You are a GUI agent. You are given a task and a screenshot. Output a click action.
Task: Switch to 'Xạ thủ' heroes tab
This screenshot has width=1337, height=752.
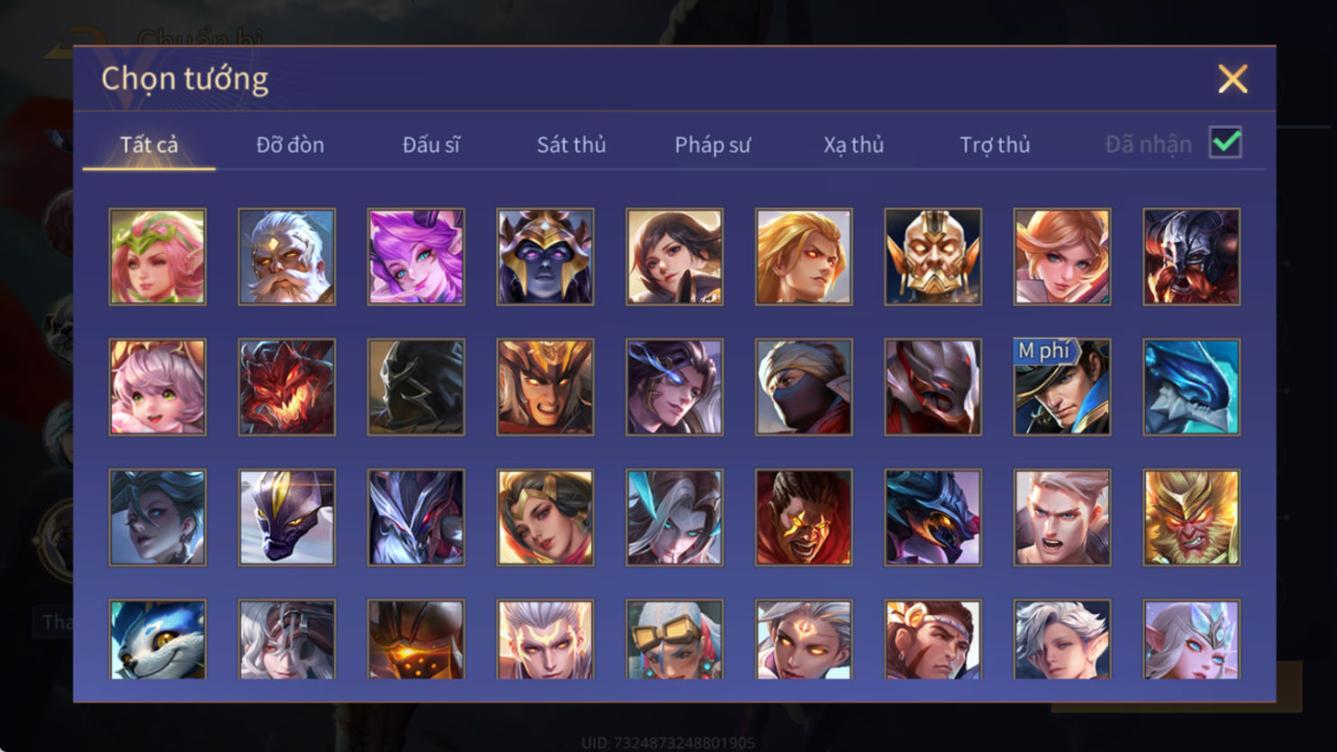853,144
